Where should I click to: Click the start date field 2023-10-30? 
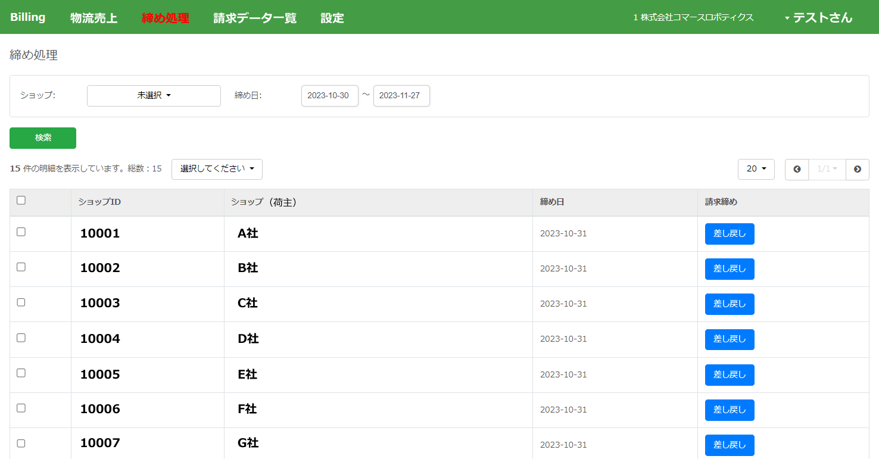(329, 96)
